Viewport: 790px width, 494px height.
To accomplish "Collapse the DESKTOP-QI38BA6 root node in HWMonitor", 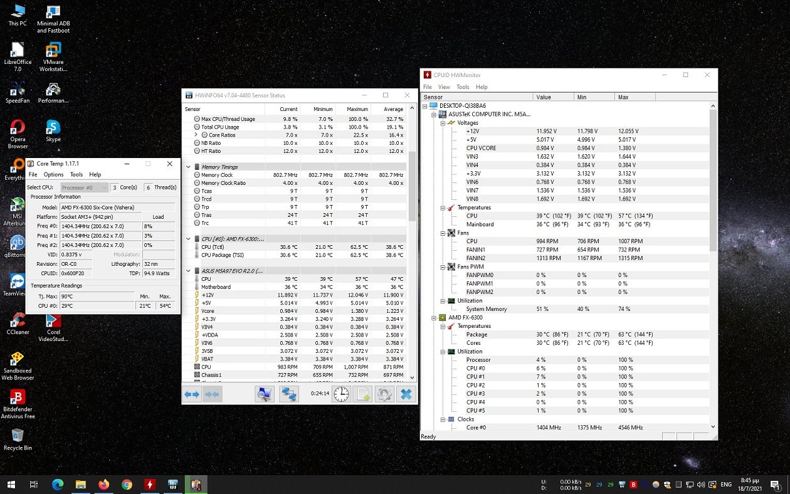I will pyautogui.click(x=426, y=106).
